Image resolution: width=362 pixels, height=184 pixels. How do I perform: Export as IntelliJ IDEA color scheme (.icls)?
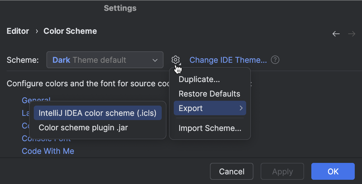(x=98, y=113)
